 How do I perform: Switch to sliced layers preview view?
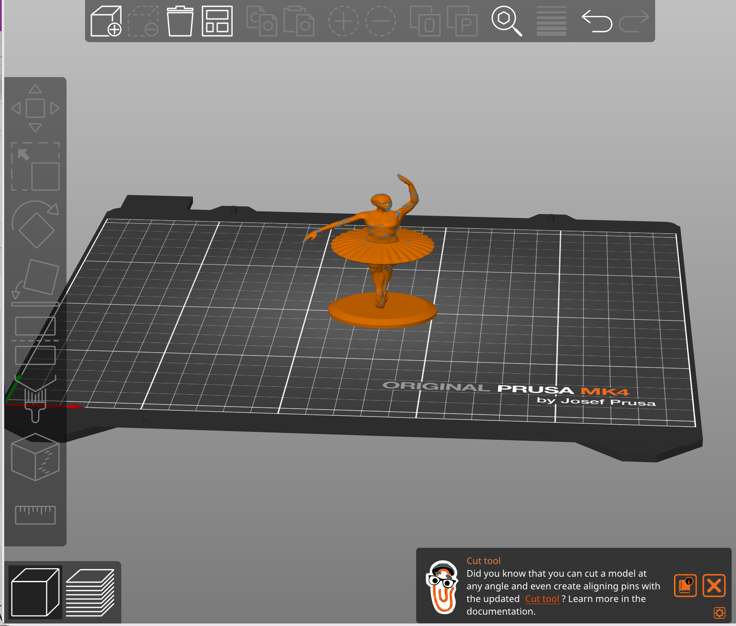tap(90, 592)
